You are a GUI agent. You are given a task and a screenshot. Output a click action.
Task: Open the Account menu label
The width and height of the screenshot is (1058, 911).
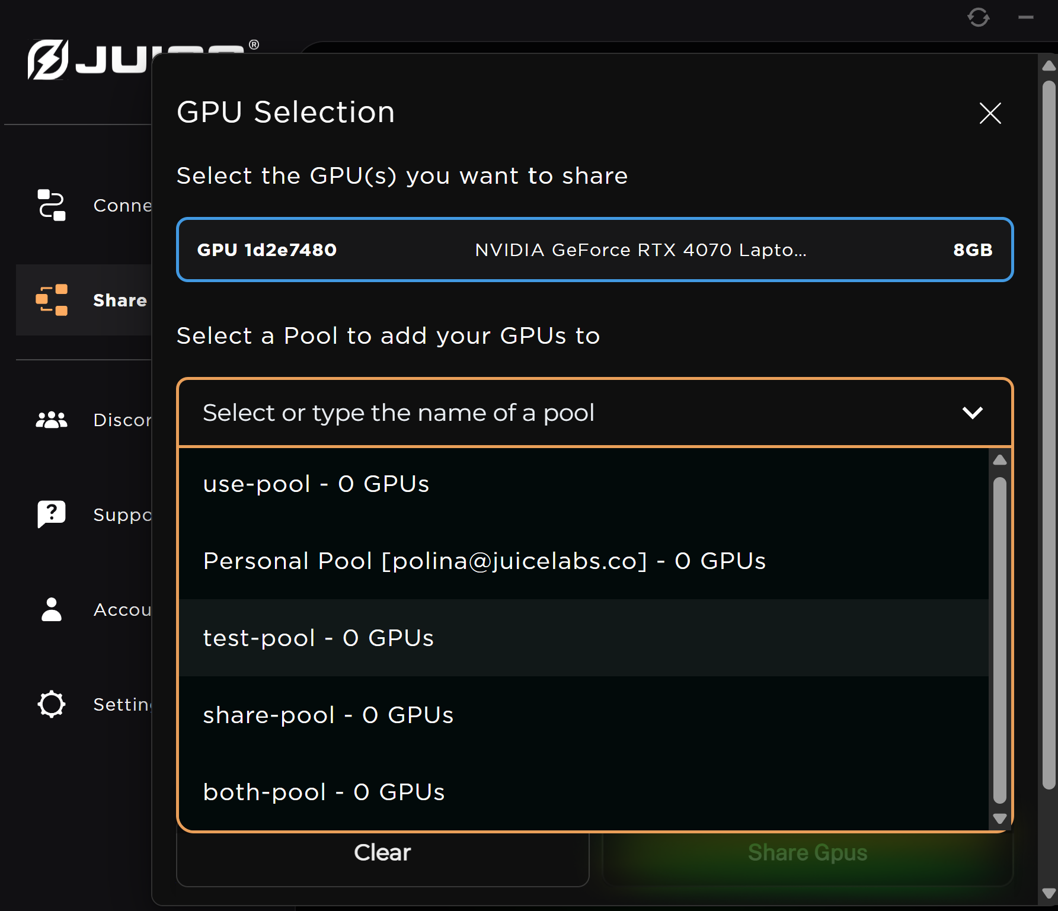pyautogui.click(x=123, y=610)
